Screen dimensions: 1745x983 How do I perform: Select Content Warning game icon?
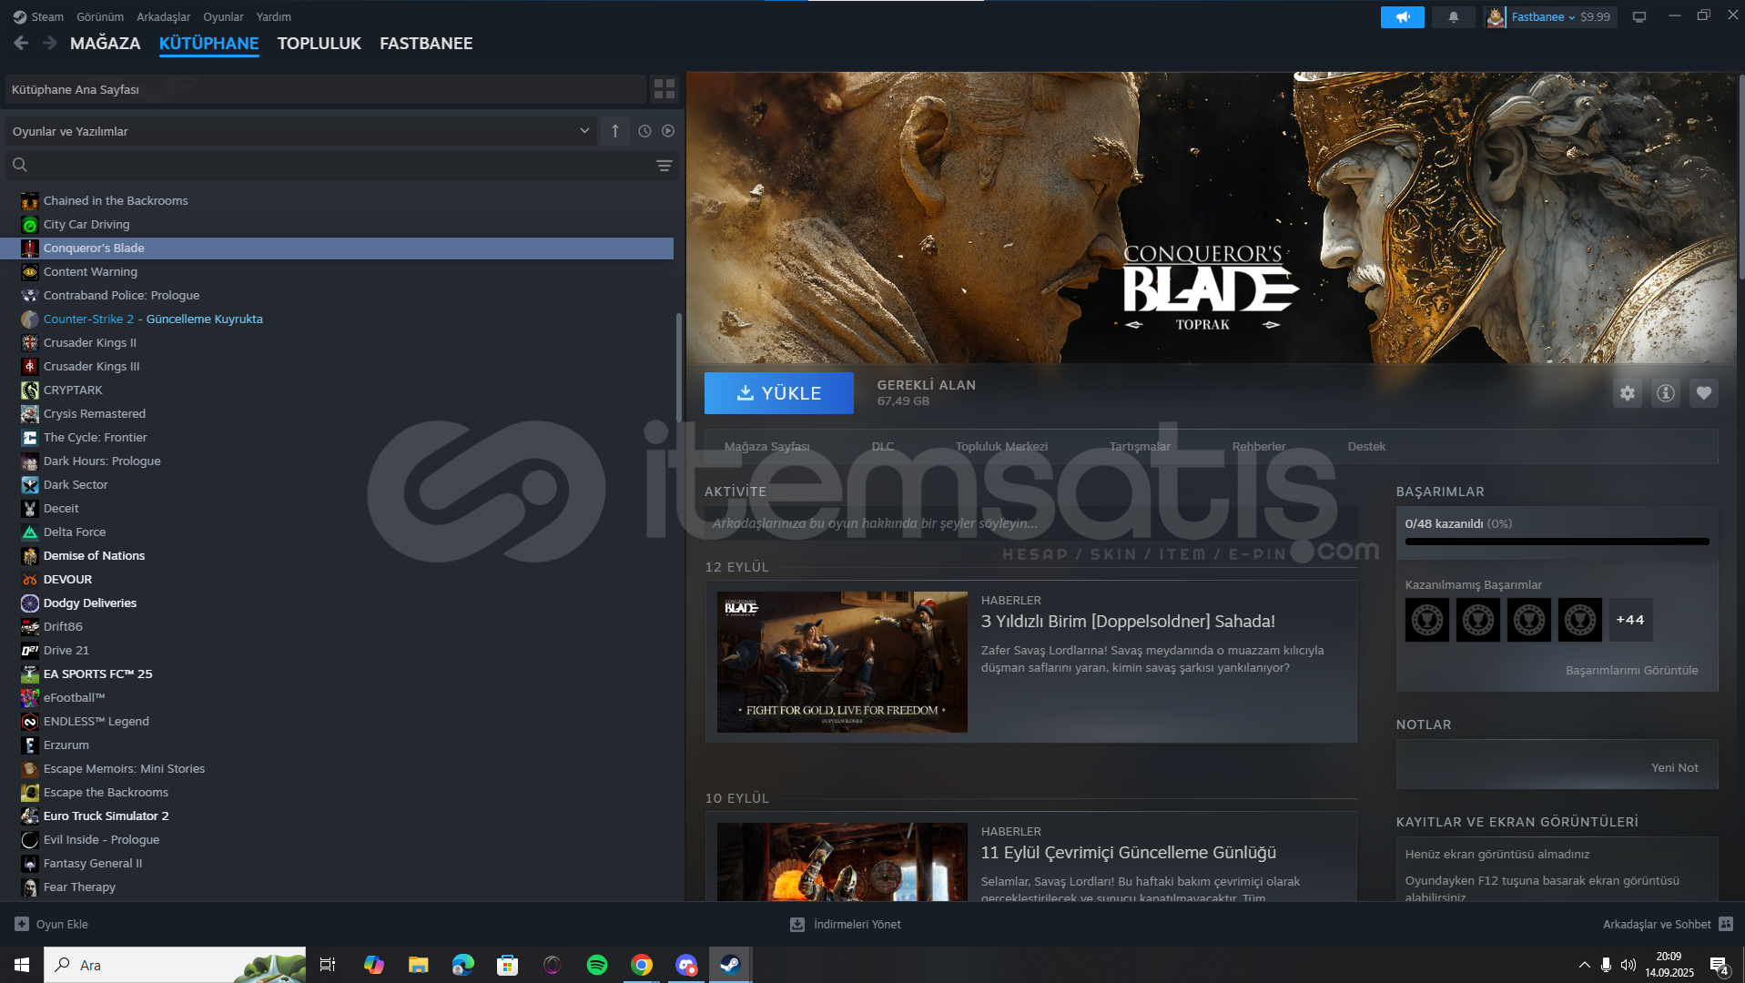point(30,272)
